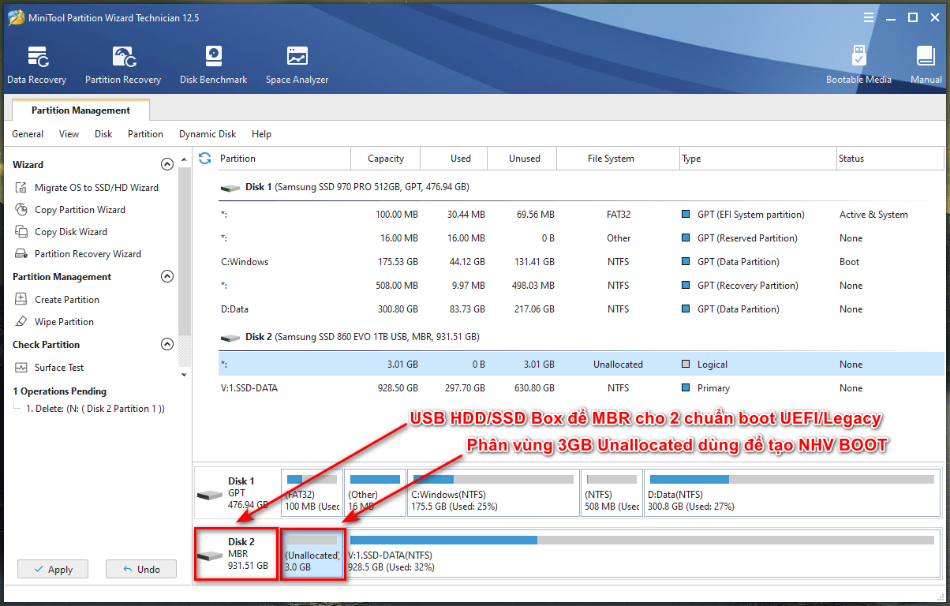The height and width of the screenshot is (606, 950).
Task: Sort by the Status column header
Action: pyautogui.click(x=890, y=159)
